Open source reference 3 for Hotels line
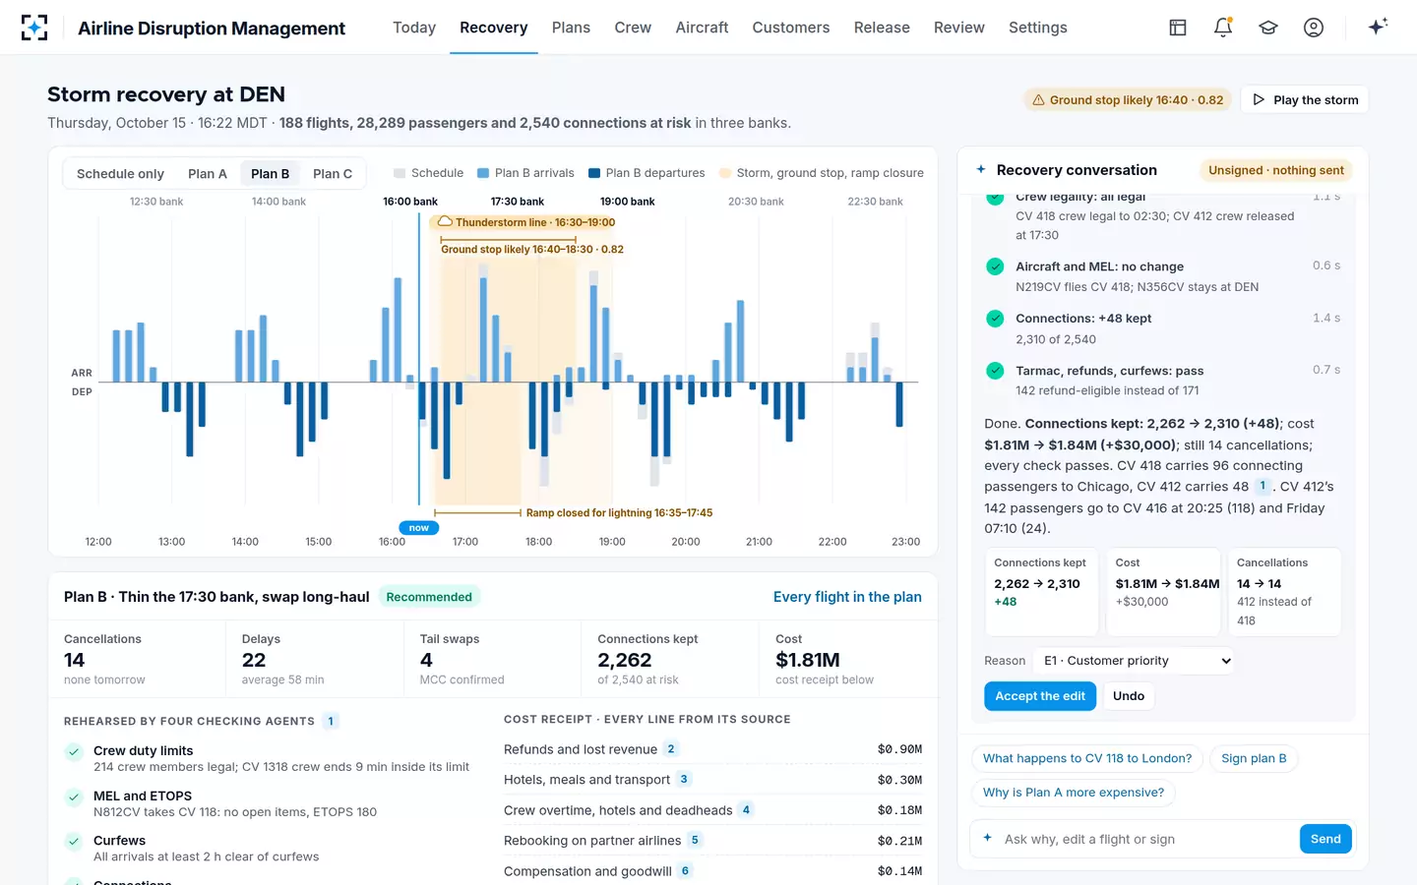1417x885 pixels. click(x=684, y=779)
